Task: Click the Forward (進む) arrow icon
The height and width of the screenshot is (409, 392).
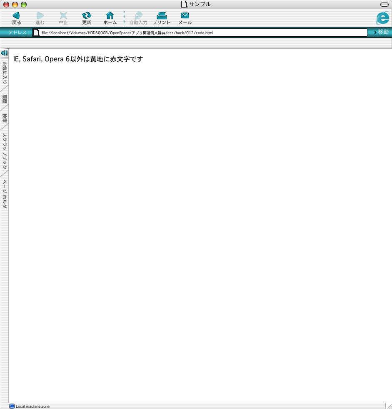Action: pos(40,15)
